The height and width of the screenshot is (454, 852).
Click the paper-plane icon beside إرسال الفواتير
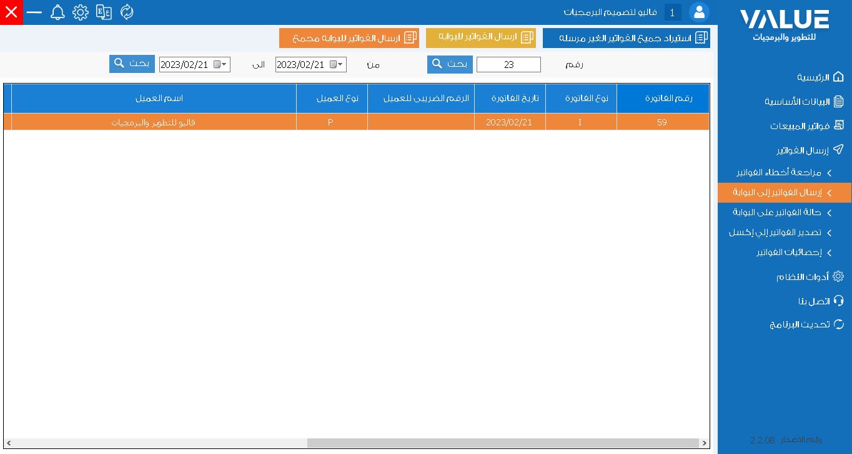point(838,150)
